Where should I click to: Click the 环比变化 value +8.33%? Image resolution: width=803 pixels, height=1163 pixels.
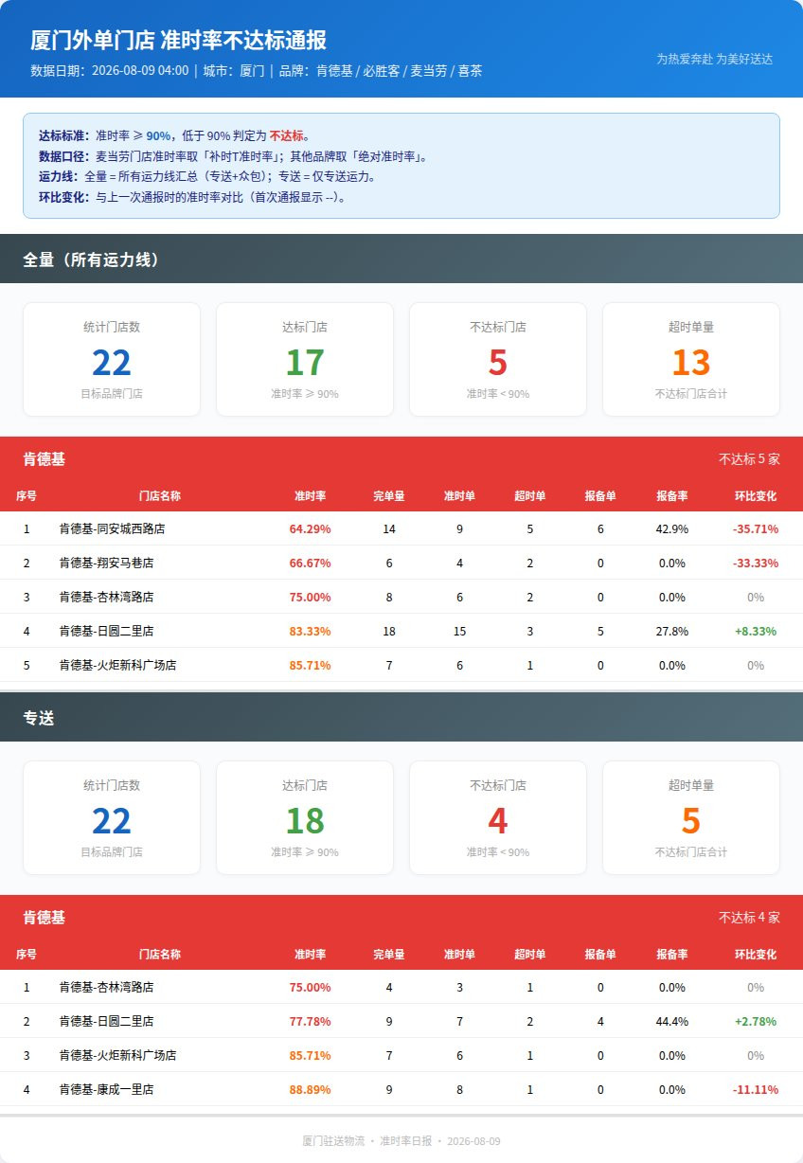click(756, 631)
